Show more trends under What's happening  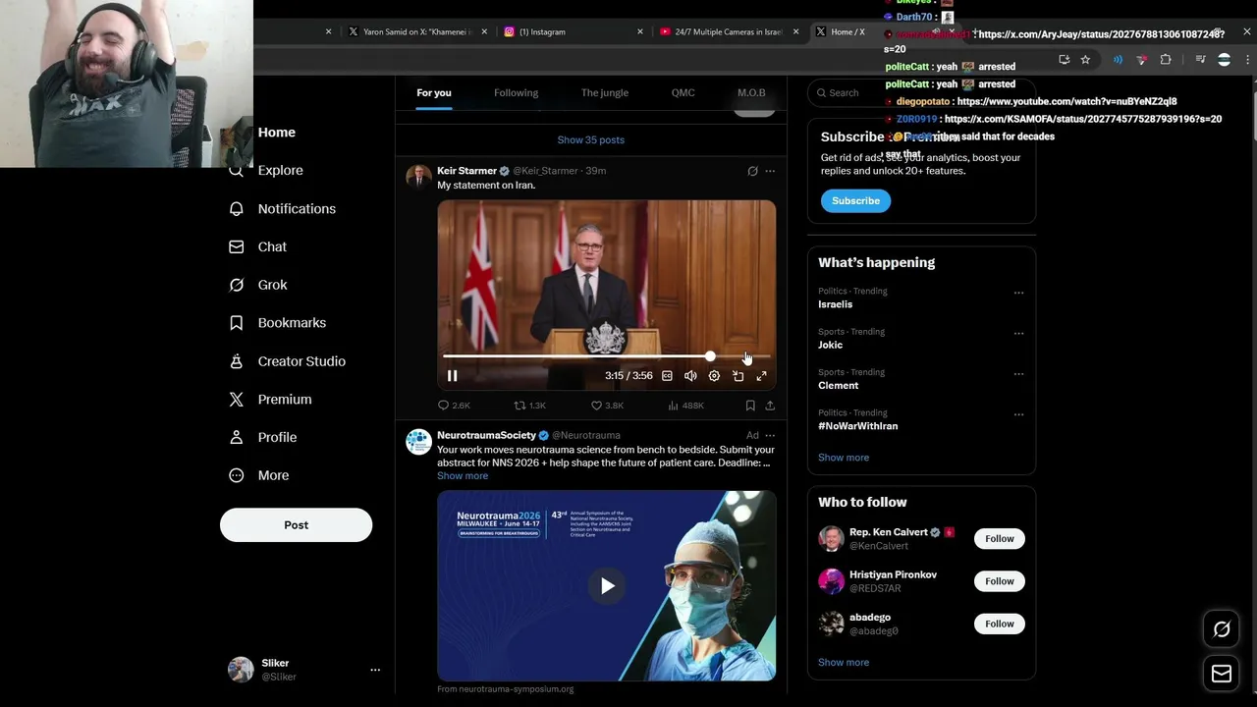point(844,458)
